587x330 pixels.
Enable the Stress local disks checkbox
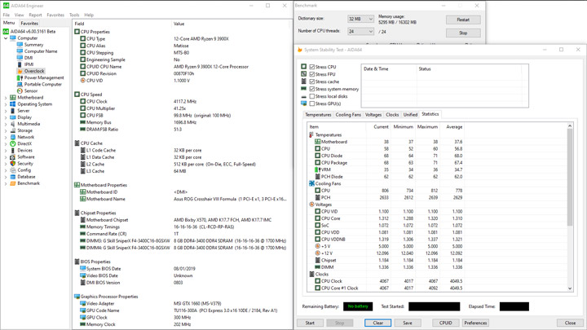click(311, 96)
